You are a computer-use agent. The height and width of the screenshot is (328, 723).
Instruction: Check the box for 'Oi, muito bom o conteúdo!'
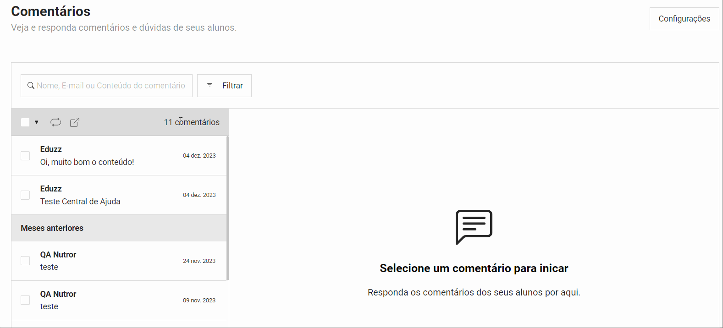pos(25,156)
